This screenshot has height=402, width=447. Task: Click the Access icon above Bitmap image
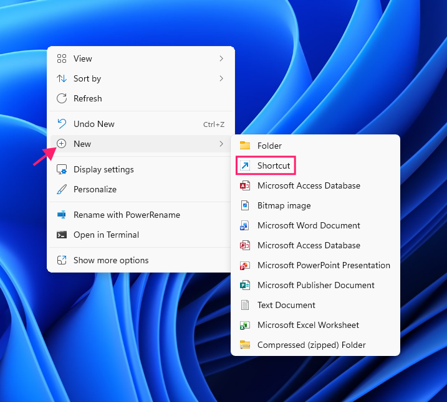[x=245, y=185]
